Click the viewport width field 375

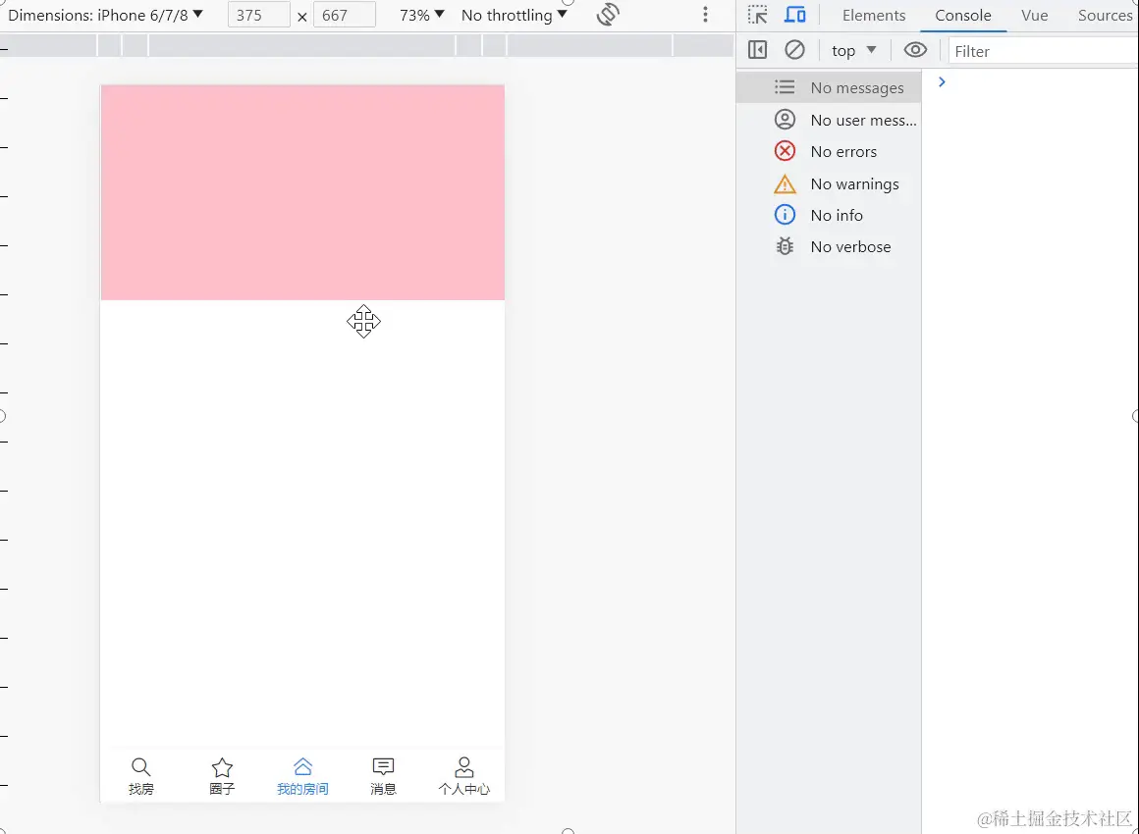pos(258,16)
